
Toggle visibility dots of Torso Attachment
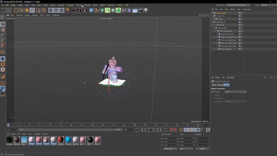(x=242, y=34)
